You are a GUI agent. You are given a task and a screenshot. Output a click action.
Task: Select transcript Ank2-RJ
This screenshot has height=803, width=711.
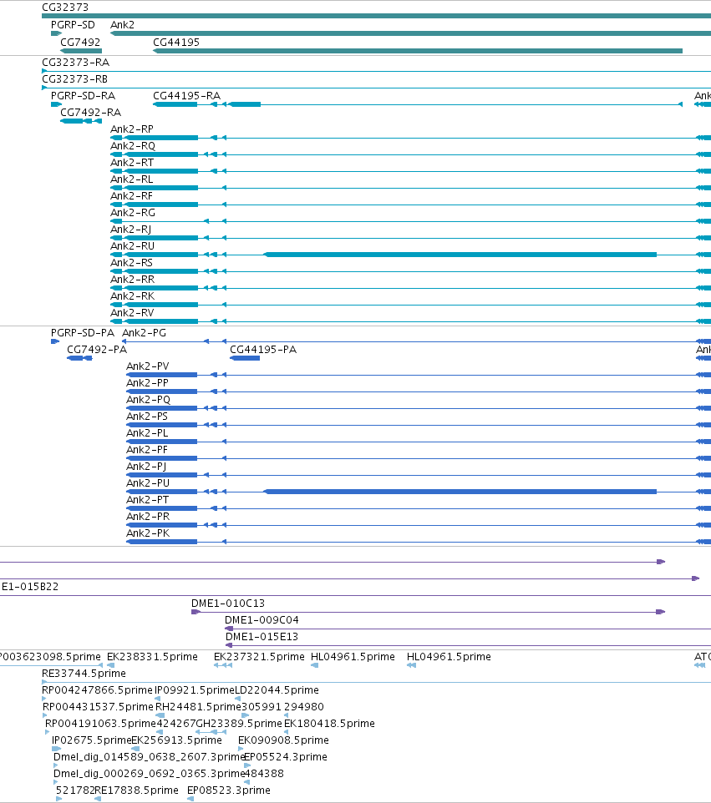click(130, 230)
